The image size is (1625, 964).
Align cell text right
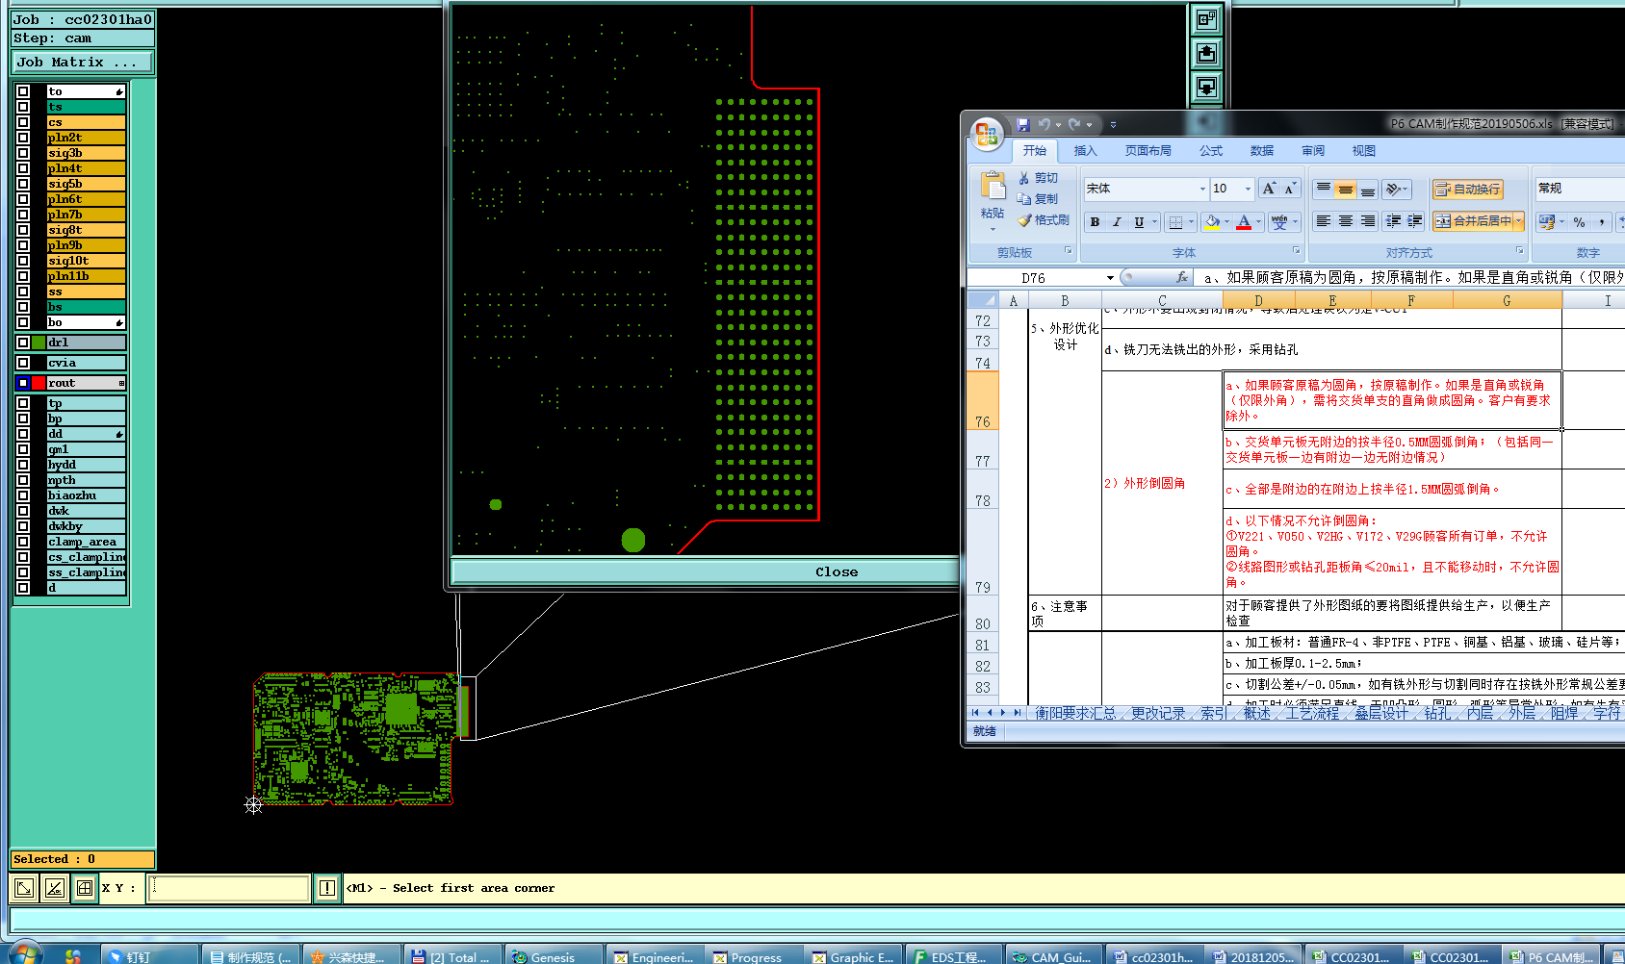1368,221
